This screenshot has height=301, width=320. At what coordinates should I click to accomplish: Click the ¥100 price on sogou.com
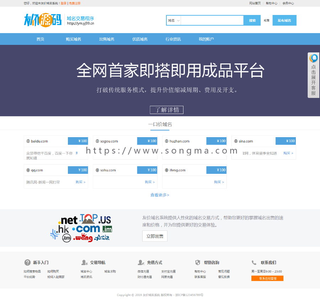(147, 141)
